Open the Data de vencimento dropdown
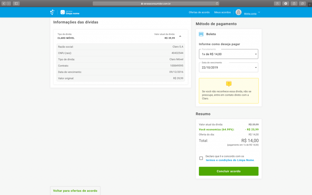 [x=229, y=67]
